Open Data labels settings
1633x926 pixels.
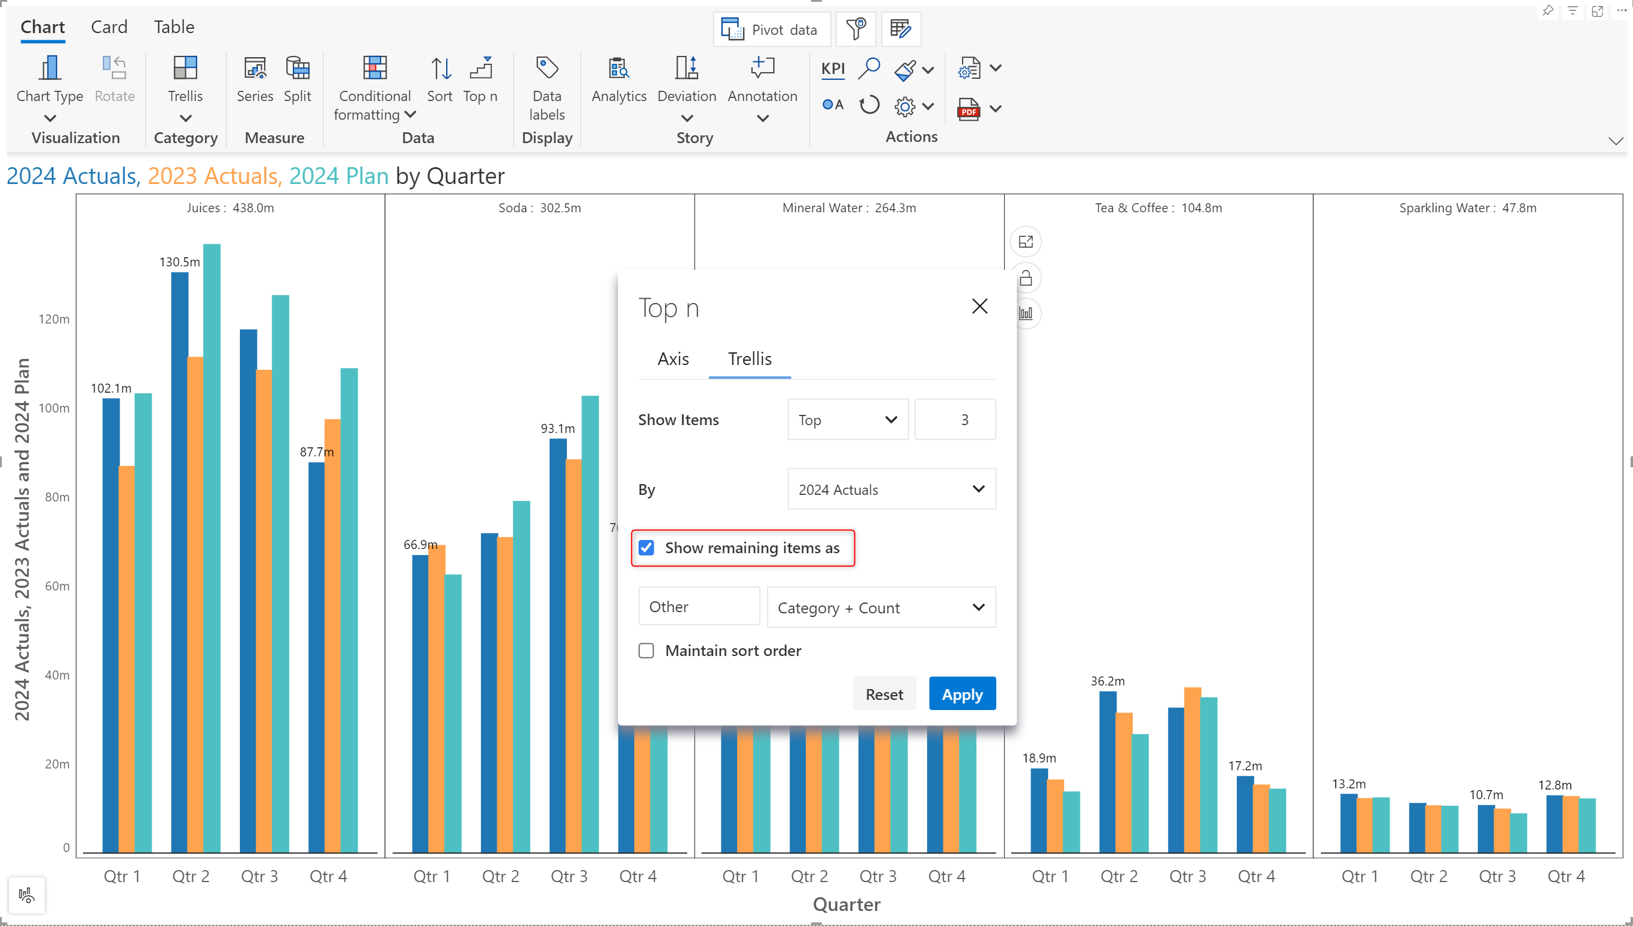(x=547, y=69)
